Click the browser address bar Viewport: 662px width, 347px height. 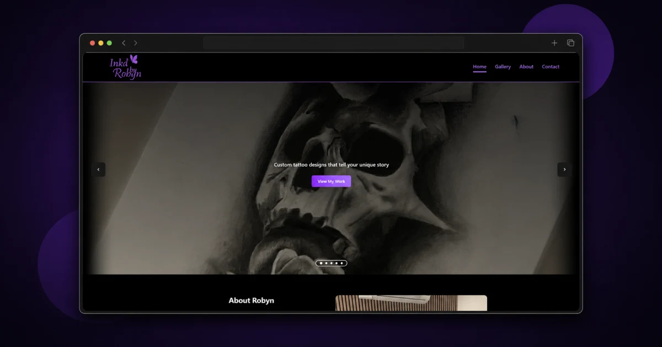click(333, 43)
